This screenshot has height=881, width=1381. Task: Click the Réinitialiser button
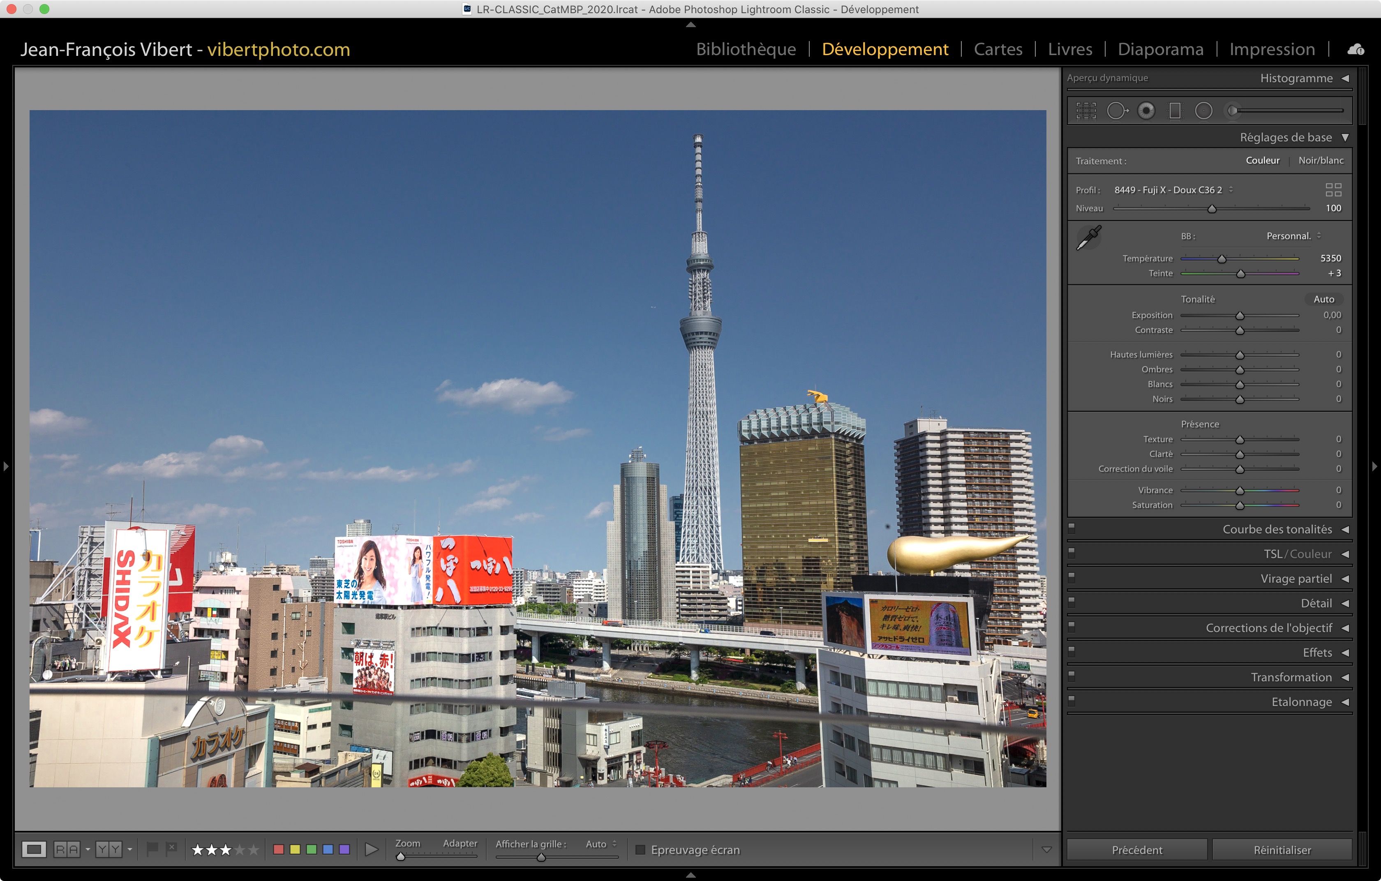click(x=1282, y=849)
